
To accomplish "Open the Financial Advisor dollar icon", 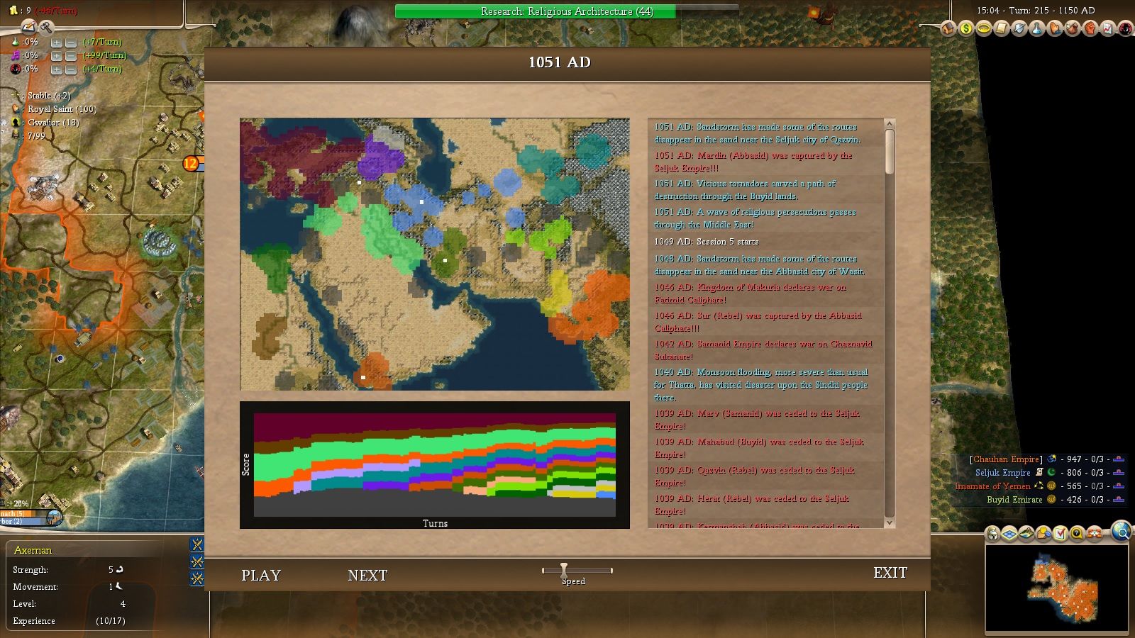I will pos(966,28).
